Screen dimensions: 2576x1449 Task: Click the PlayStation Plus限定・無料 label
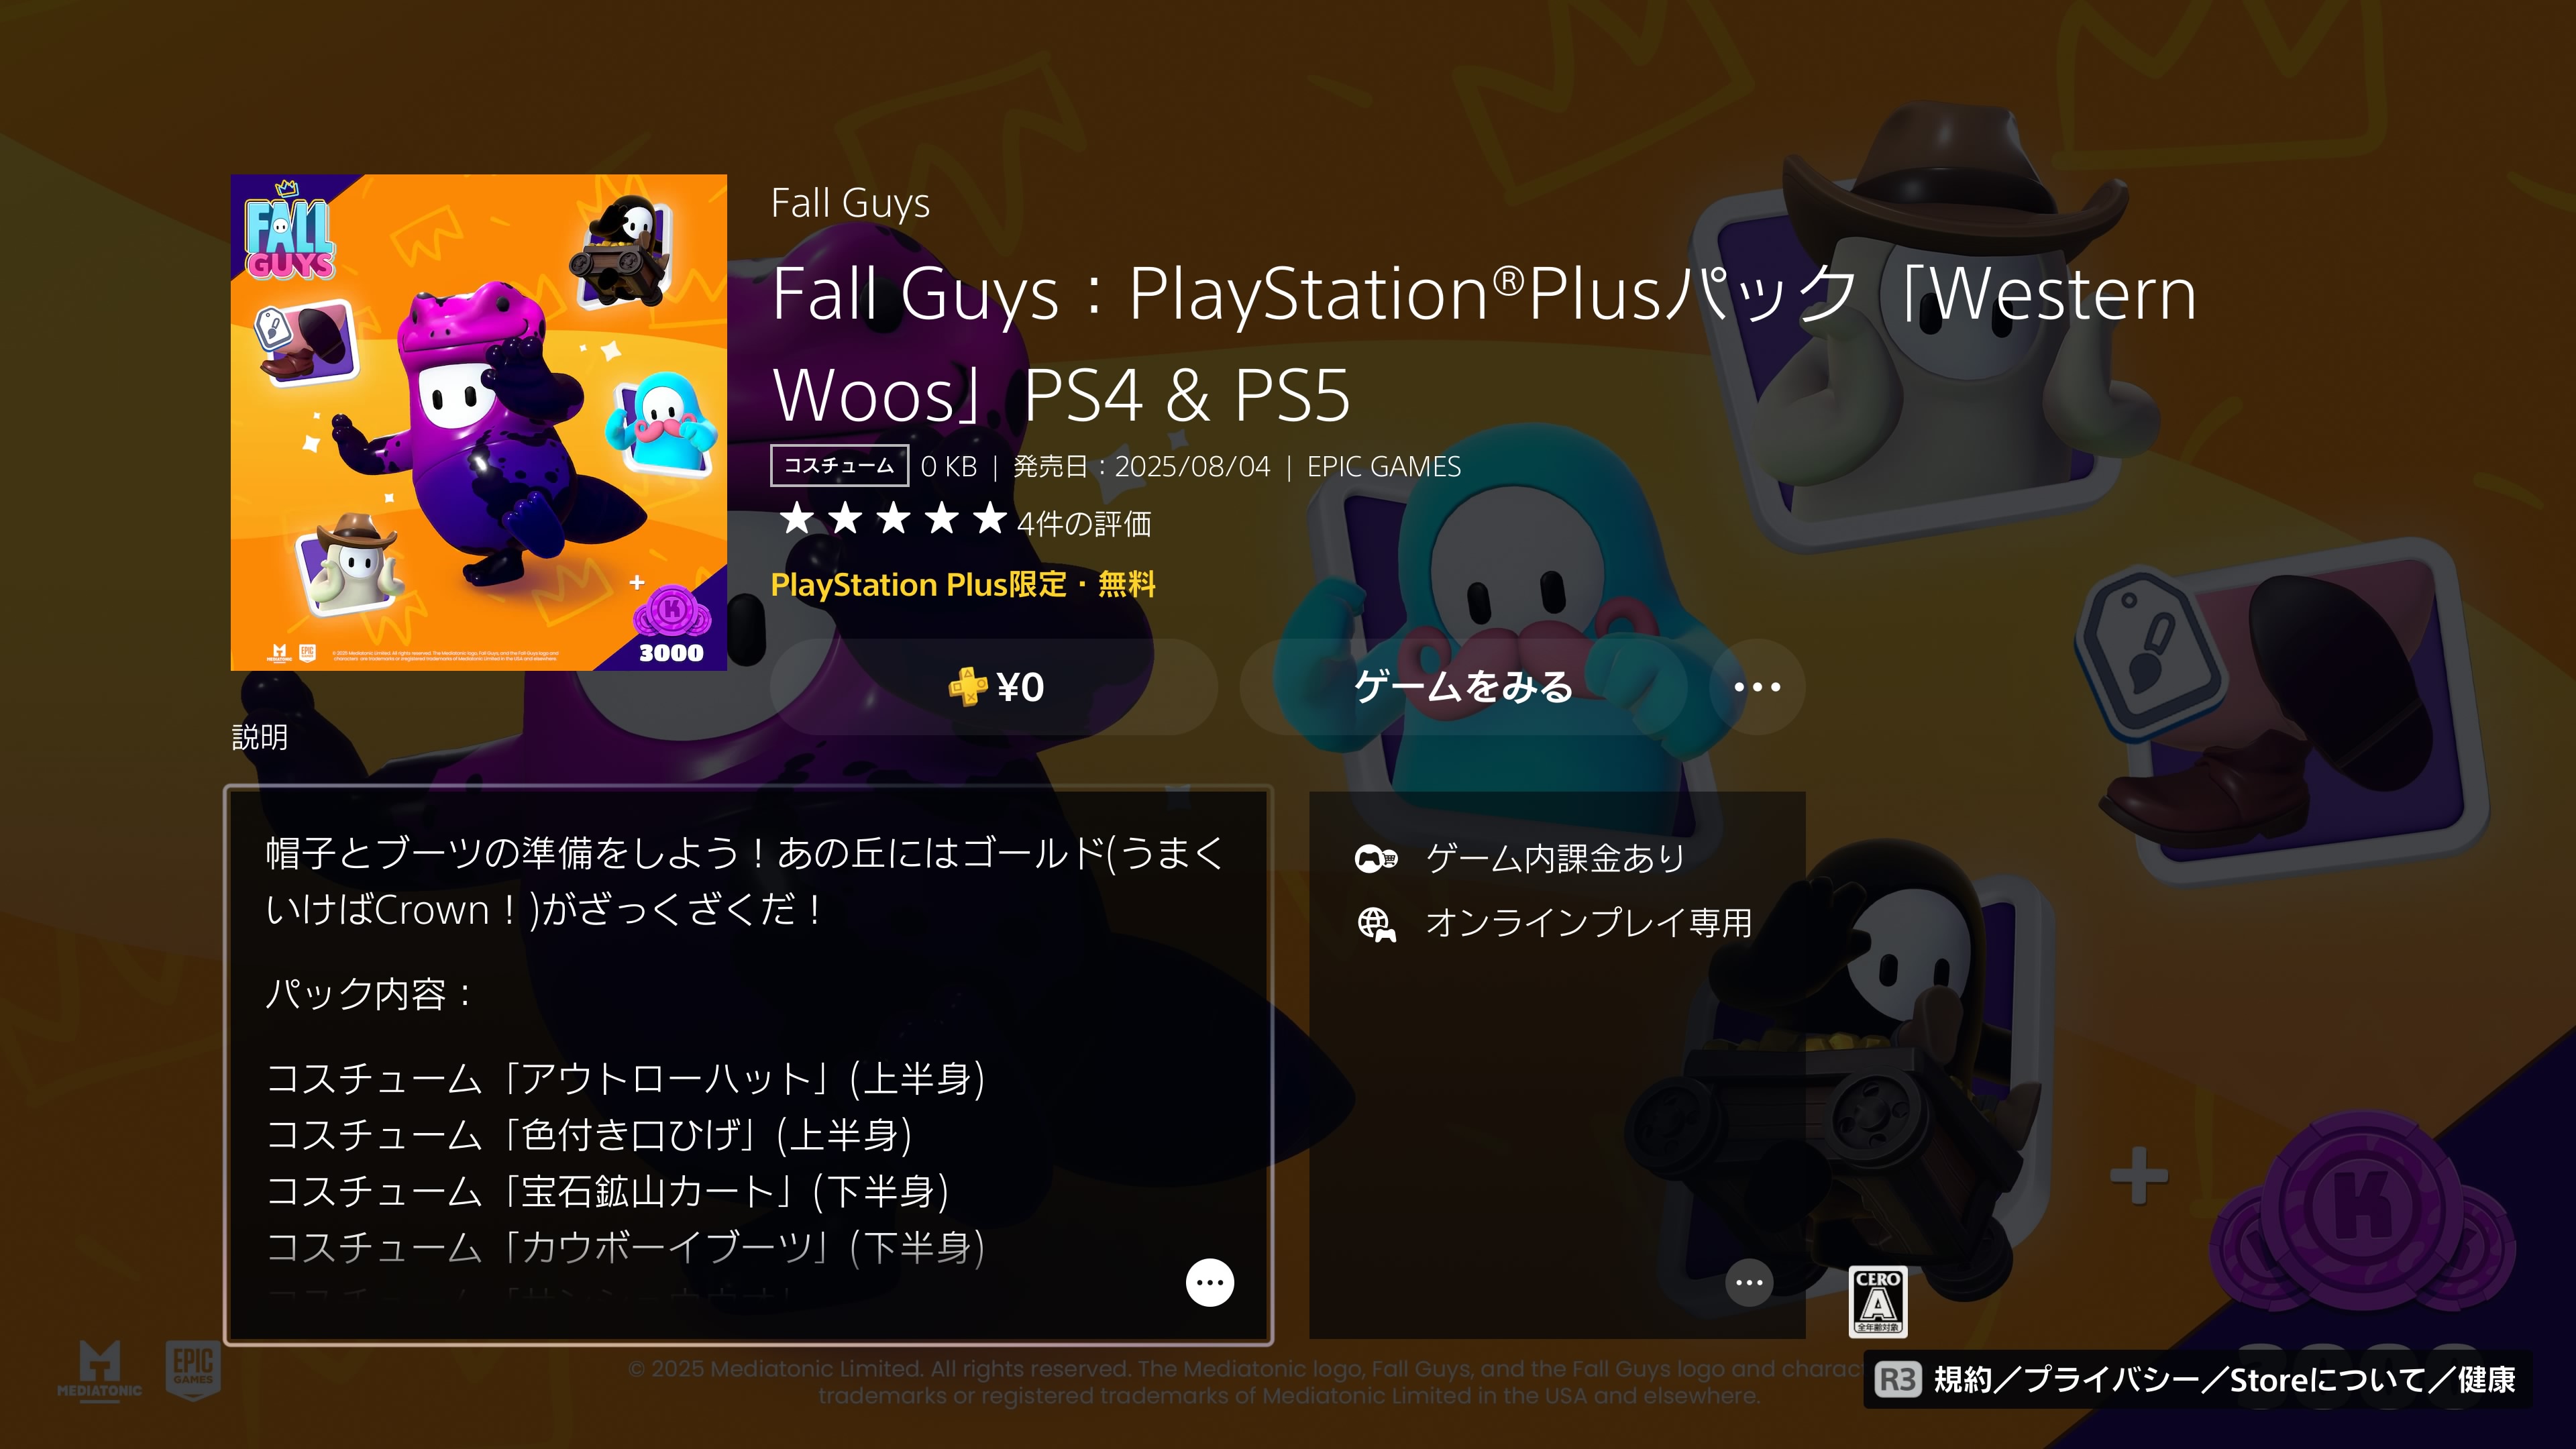coord(963,584)
